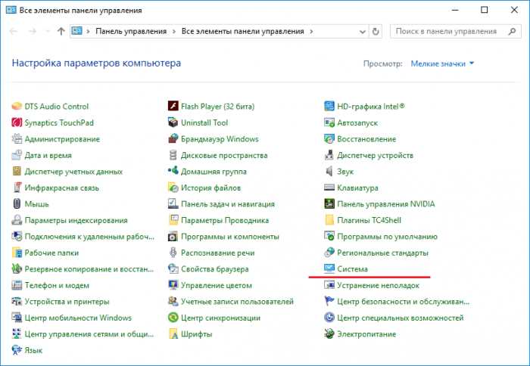Select Все элементы панели управления breadcrumb

click(x=243, y=32)
